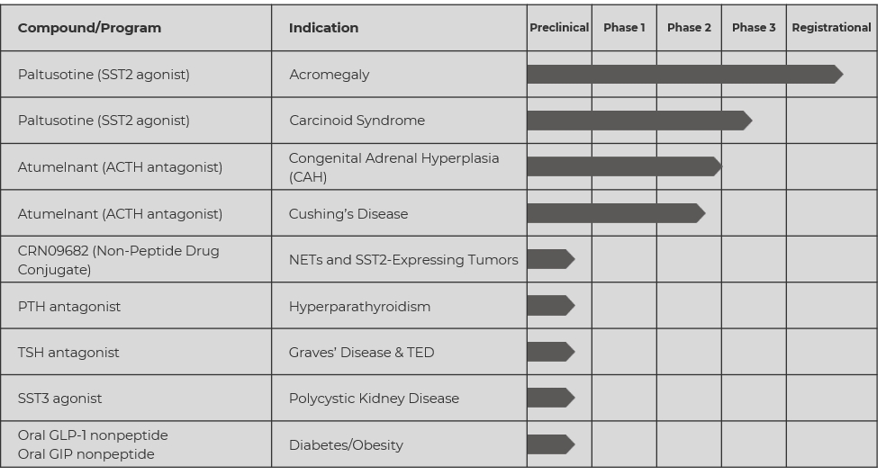Select the SST3 agonist row label
Screen dimensions: 886x475
(x=59, y=399)
